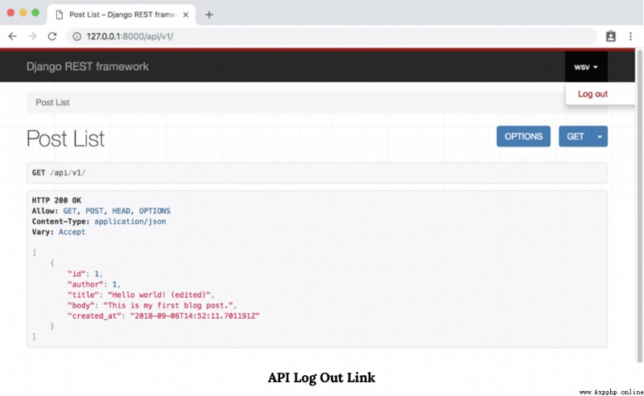Image resolution: width=644 pixels, height=396 pixels.
Task: Open a new browser tab
Action: tap(209, 14)
